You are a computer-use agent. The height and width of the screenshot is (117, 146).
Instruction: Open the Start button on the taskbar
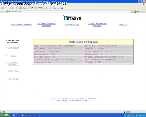5,115
